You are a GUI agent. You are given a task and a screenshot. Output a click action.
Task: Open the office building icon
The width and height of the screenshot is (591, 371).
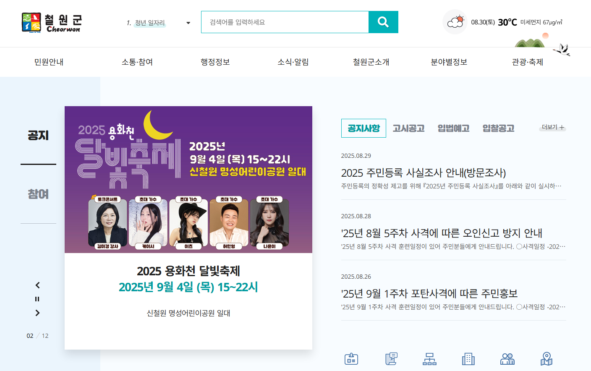coord(468,359)
